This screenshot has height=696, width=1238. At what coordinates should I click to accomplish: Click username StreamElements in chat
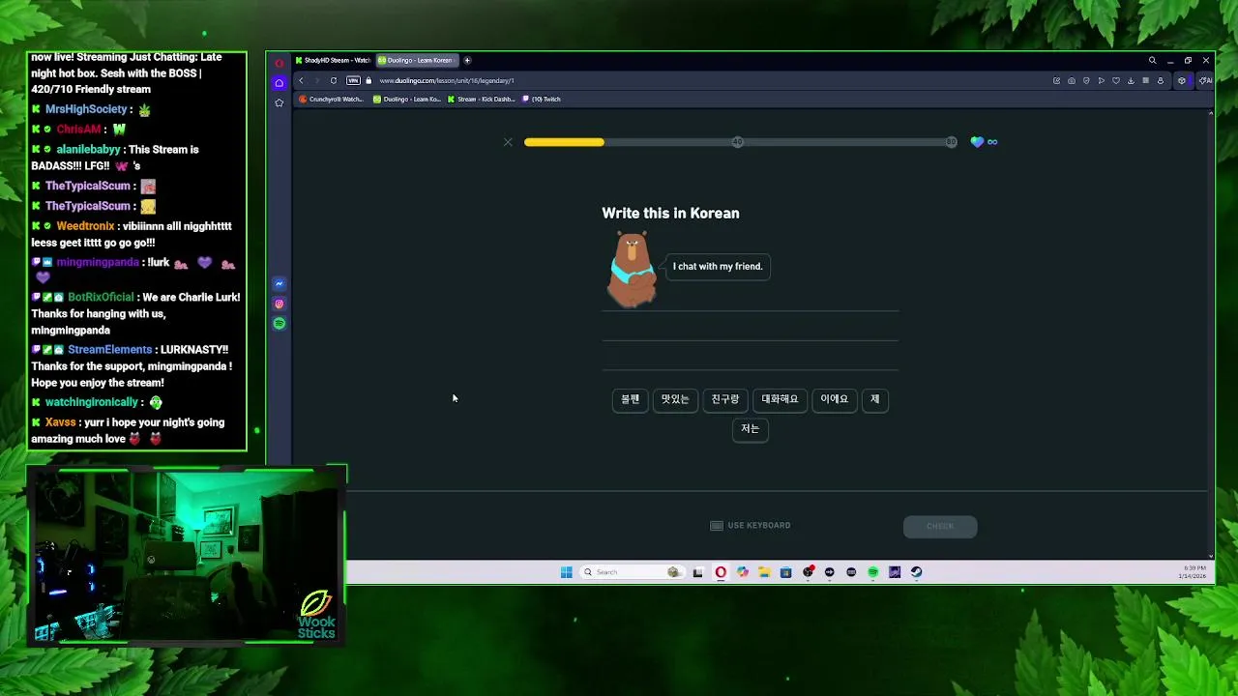pyautogui.click(x=109, y=350)
